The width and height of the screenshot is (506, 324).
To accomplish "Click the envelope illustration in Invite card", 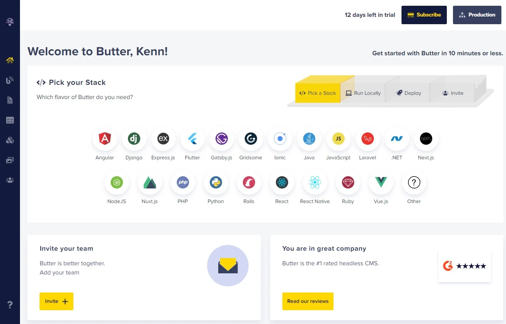I will click(x=228, y=266).
